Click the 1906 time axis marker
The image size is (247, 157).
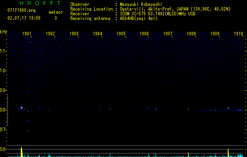[144, 33]
